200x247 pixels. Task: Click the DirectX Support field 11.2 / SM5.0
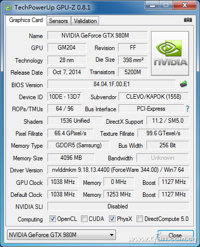(x=168, y=121)
